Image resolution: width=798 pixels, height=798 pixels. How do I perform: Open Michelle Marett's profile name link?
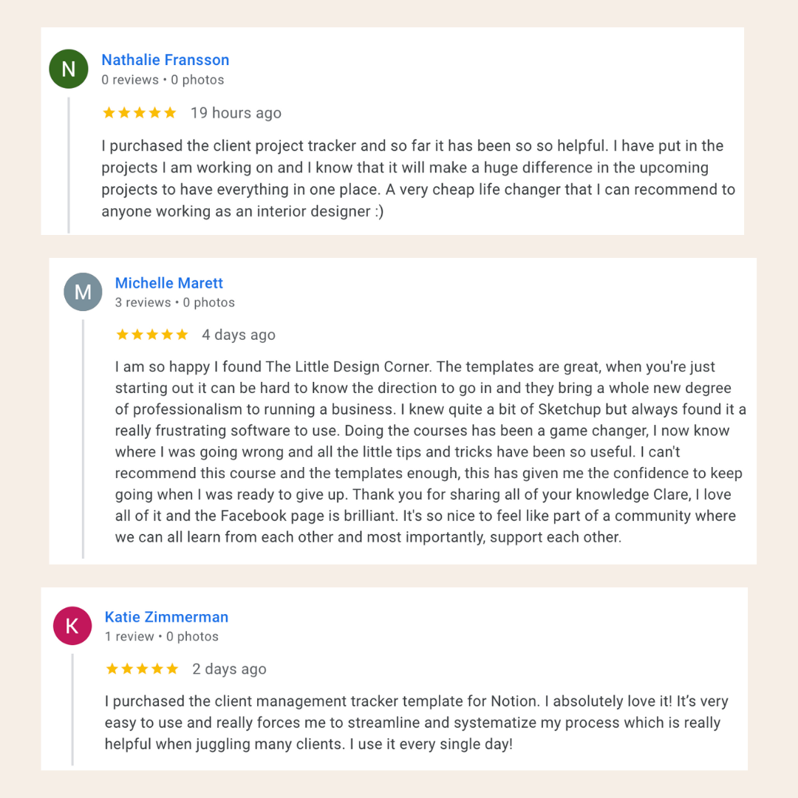pyautogui.click(x=169, y=283)
